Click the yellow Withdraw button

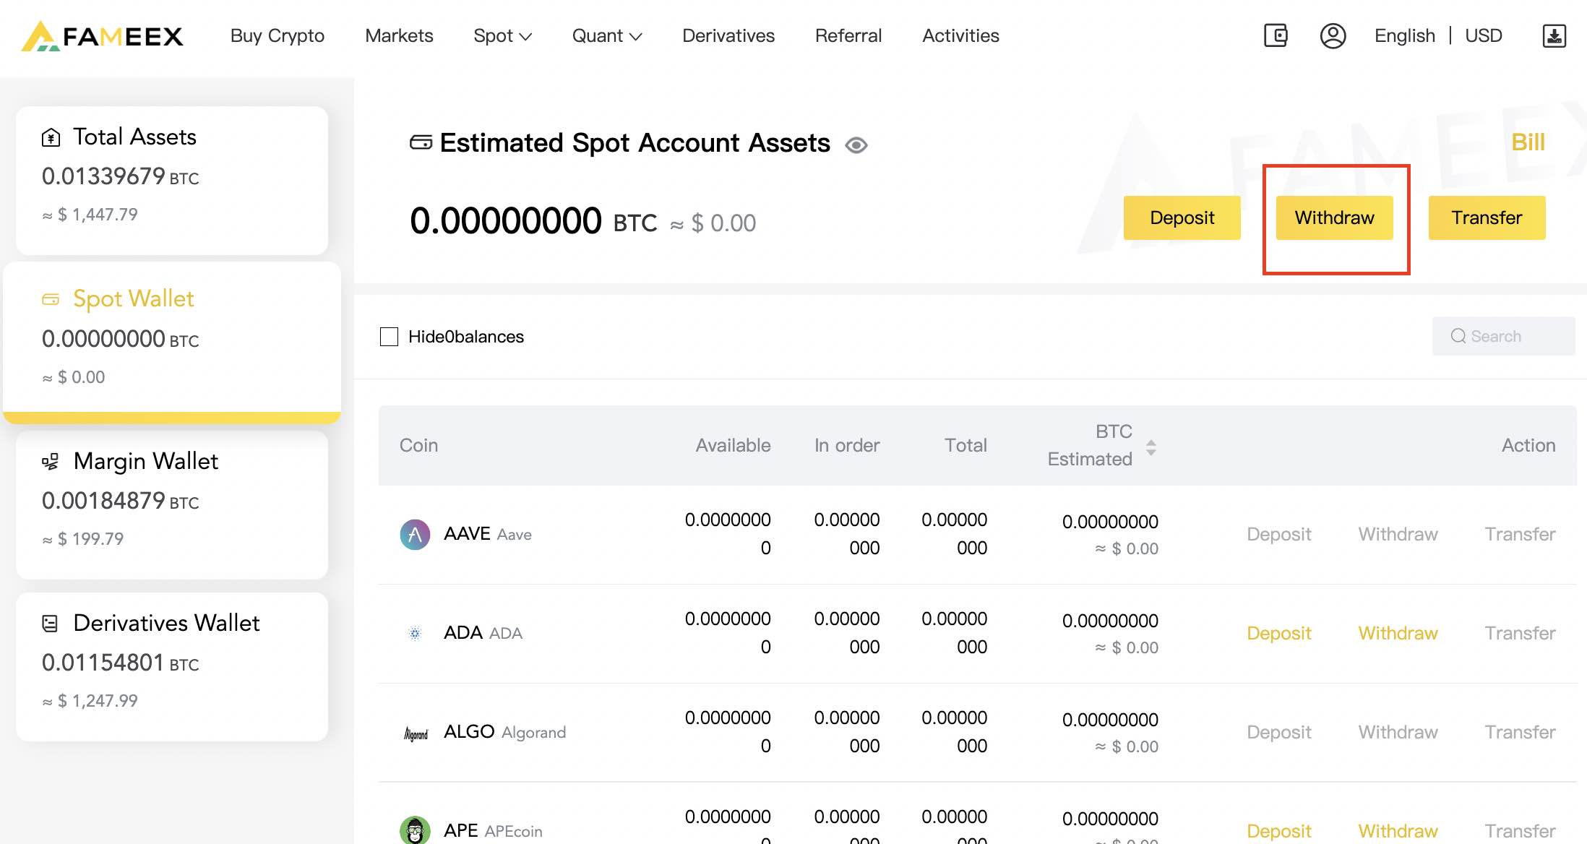click(x=1334, y=218)
